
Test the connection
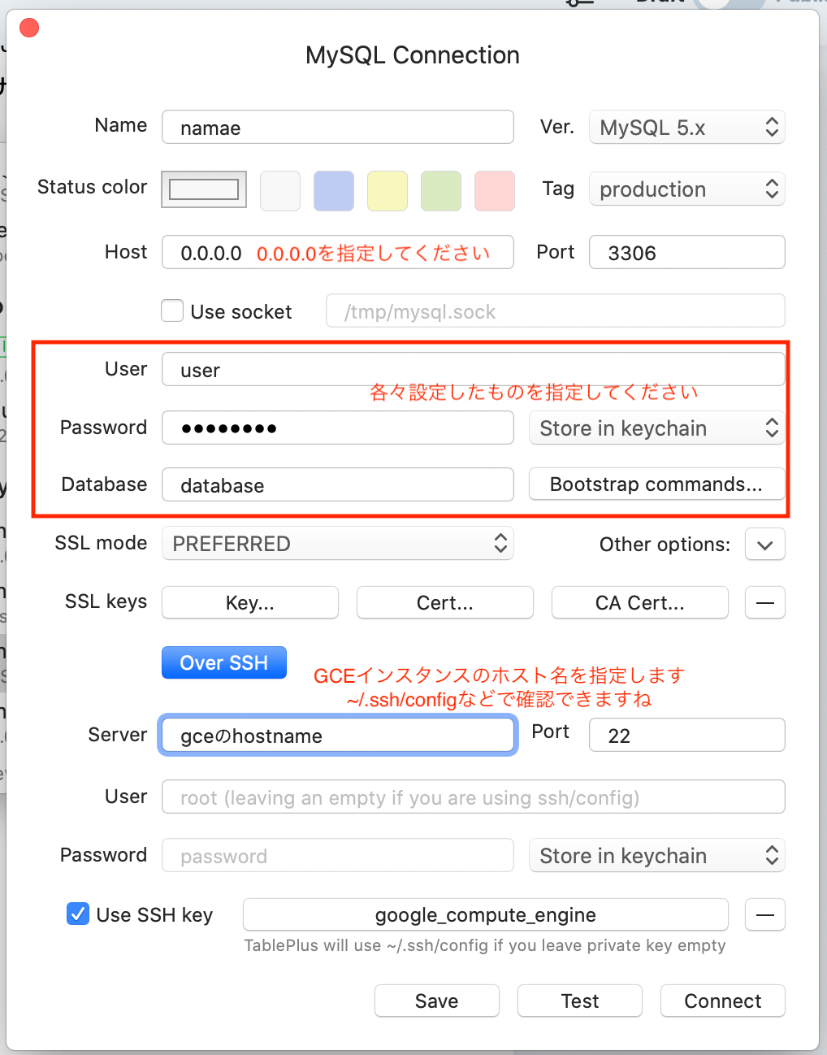point(580,1001)
